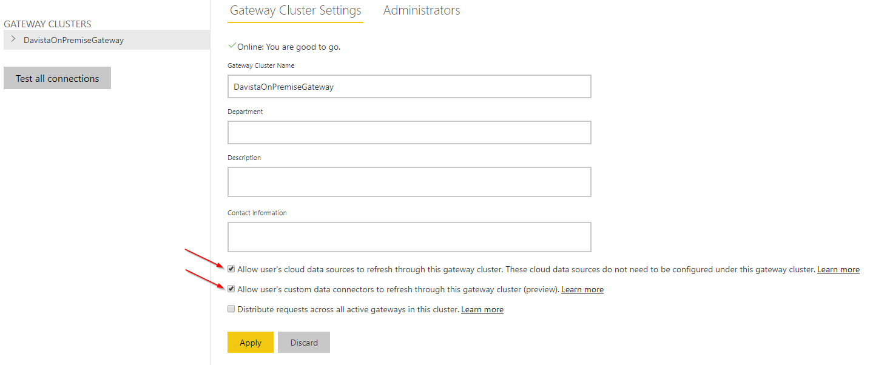Click the 'Online: You are good to go.' text
870x365 pixels.
pos(289,47)
